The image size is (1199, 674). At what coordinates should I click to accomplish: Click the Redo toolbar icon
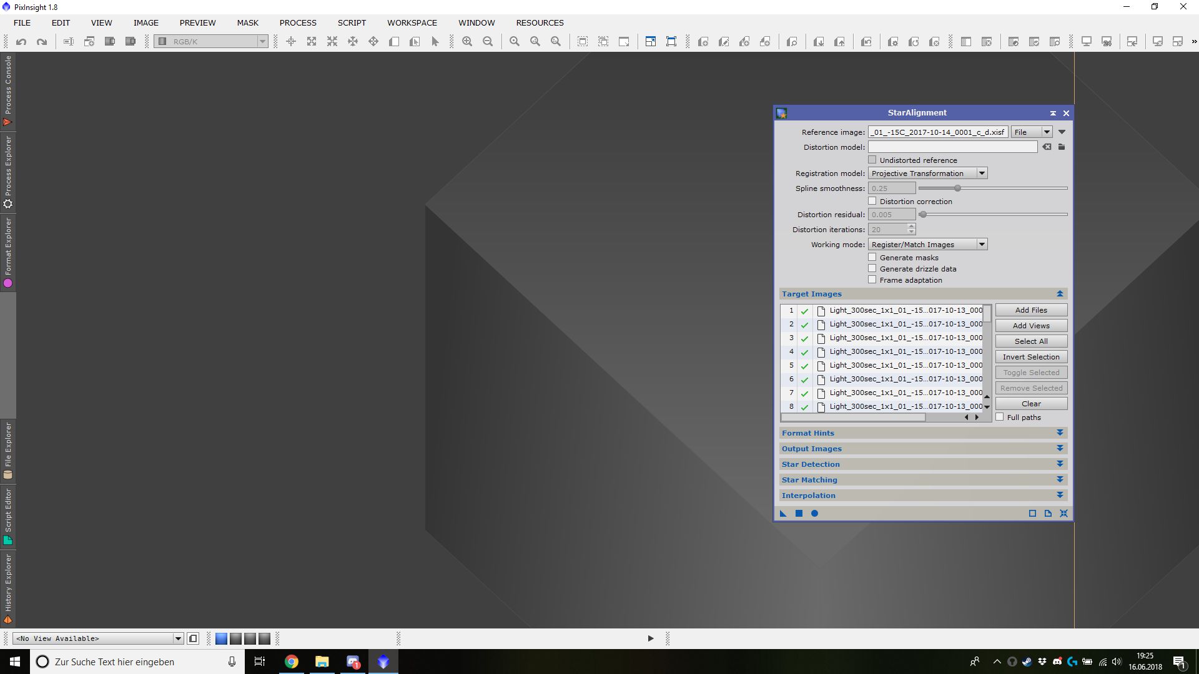pyautogui.click(x=42, y=42)
